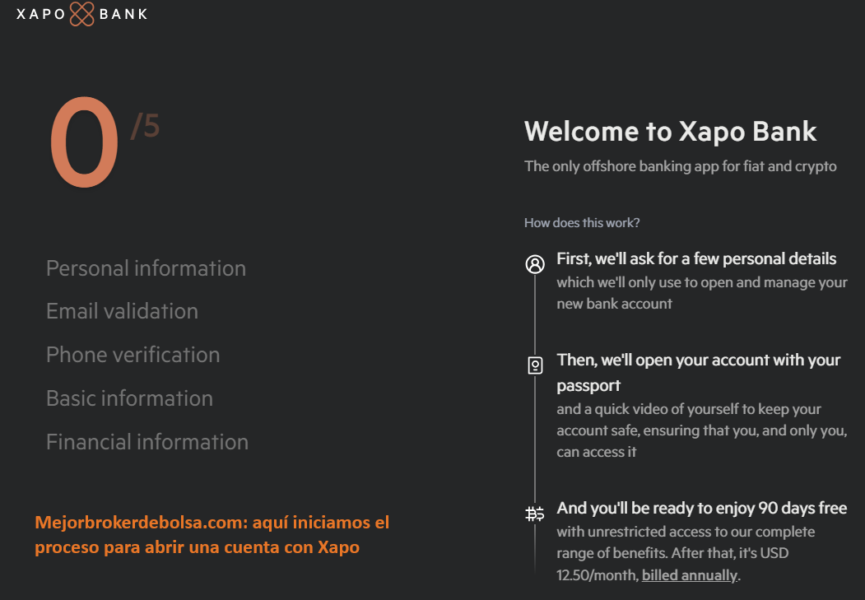Click 'First, we'll ask for a few personal details'
865x600 pixels.
pos(696,258)
